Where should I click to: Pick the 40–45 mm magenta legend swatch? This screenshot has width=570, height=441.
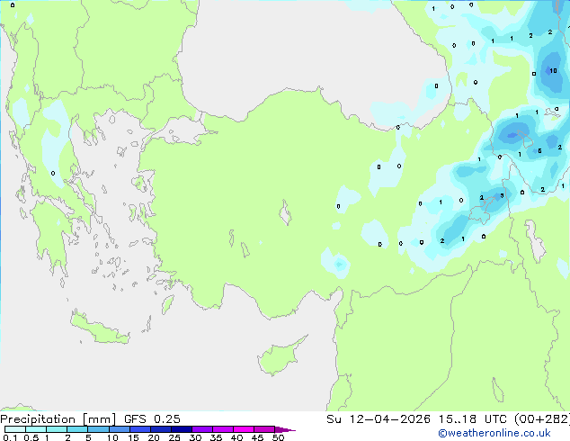point(244,429)
